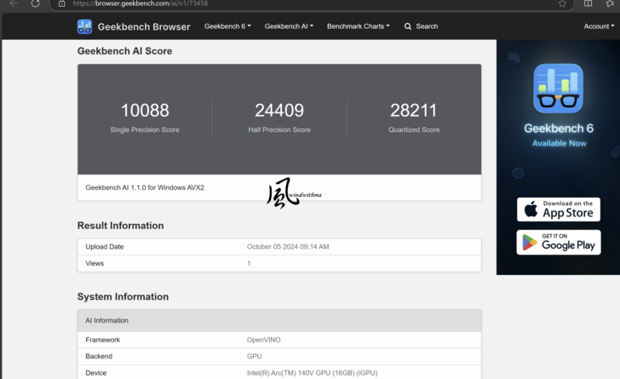Click the split screen icon in browser toolbar
This screenshot has width=620, height=379.
[588, 3]
